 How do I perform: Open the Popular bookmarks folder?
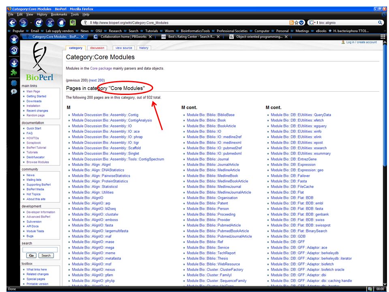16,31
